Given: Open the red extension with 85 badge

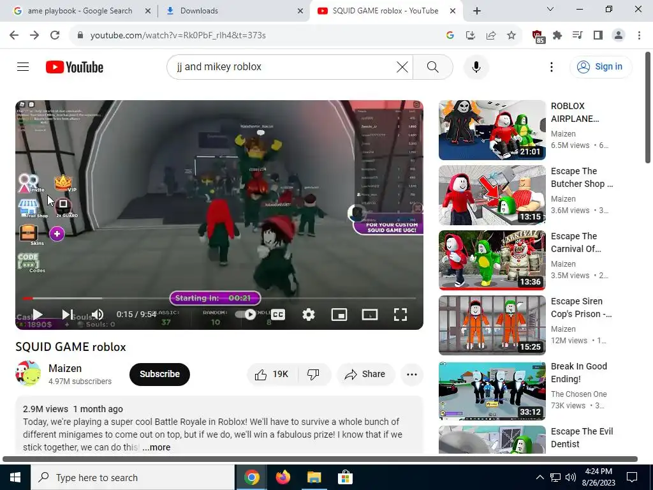Looking at the screenshot, I should click(538, 36).
